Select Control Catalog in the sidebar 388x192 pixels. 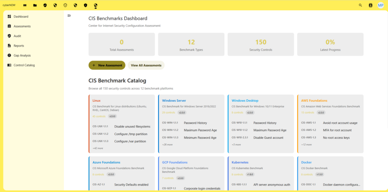click(24, 65)
